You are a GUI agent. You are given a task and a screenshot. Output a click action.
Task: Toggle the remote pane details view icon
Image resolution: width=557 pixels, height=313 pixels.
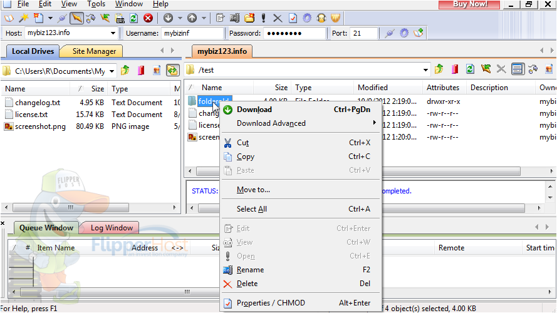point(518,69)
